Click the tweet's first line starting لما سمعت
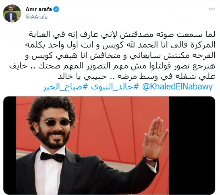 (x=122, y=35)
